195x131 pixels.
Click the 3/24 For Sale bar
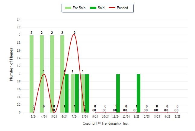[31, 74]
